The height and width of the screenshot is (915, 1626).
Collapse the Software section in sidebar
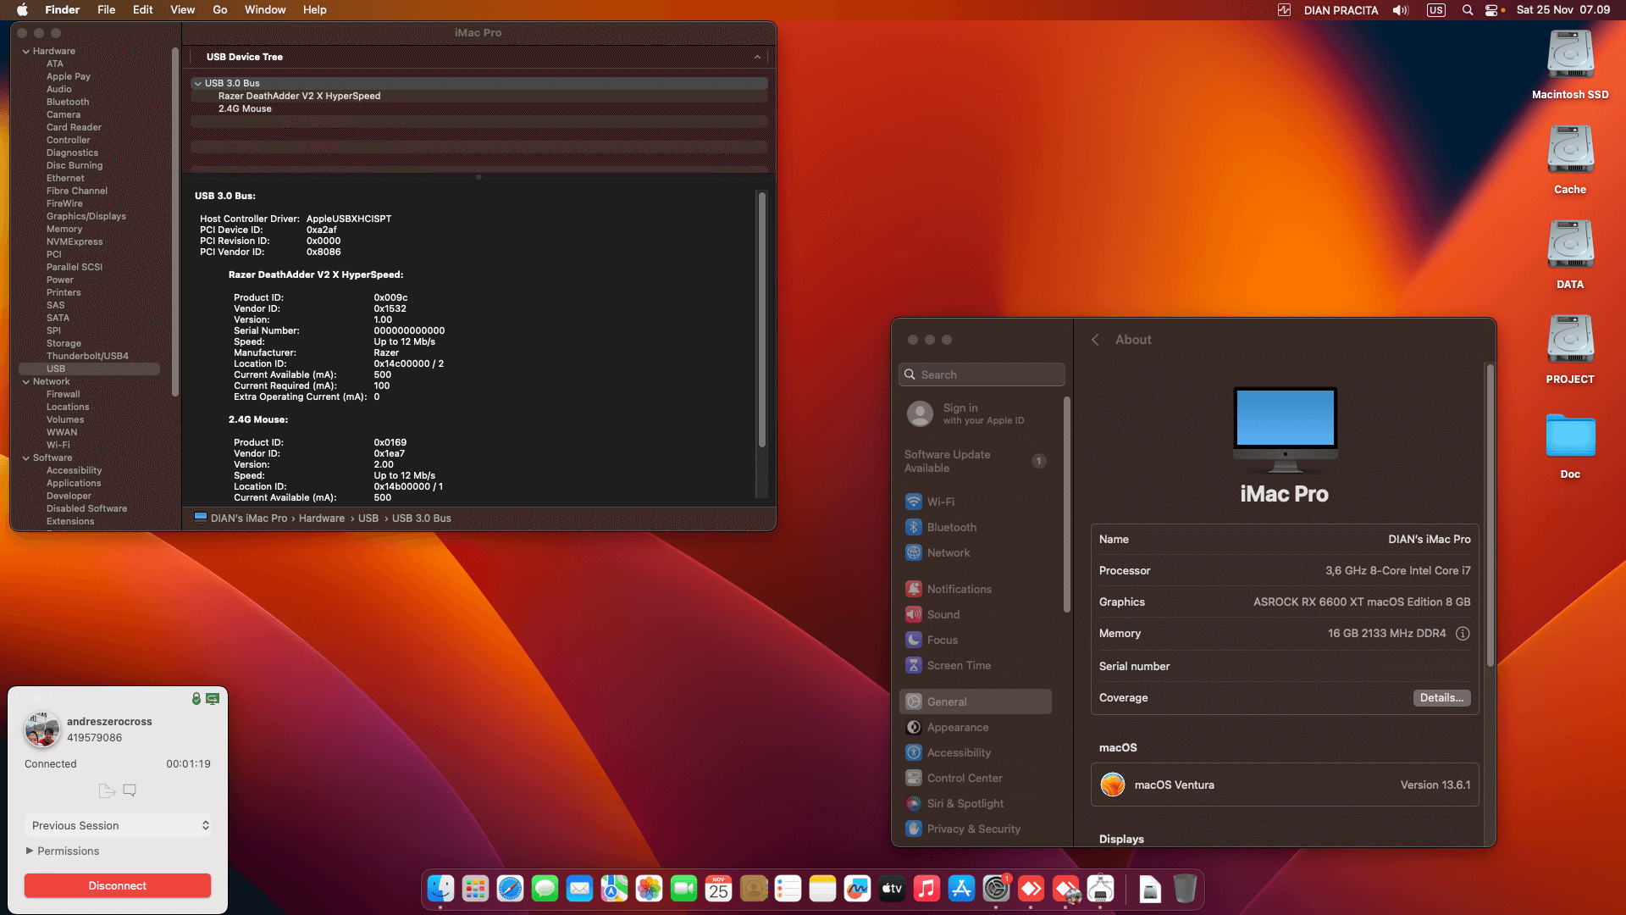pyautogui.click(x=26, y=458)
